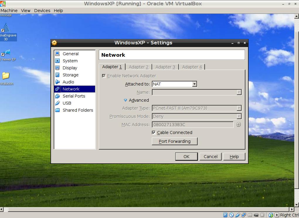Click the shared folders status bar icon
The width and height of the screenshot is (299, 218).
tap(250, 215)
